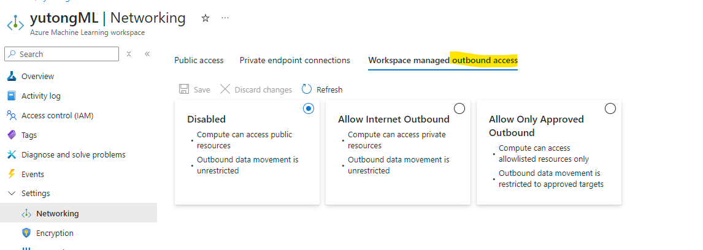Click the Events lightning bolt icon
This screenshot has height=250, width=703.
[x=12, y=174]
